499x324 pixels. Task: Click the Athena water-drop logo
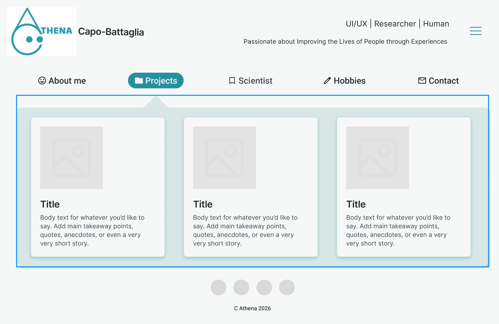(42, 31)
